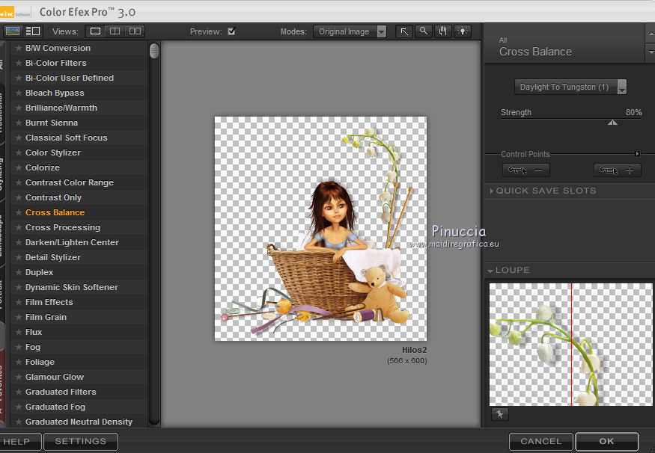
Task: Click the add control point button
Action: [617, 170]
